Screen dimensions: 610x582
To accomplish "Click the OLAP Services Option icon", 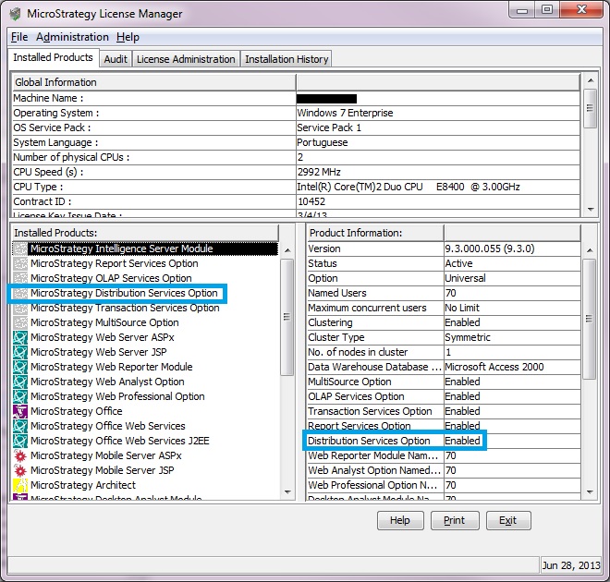I will click(x=20, y=278).
